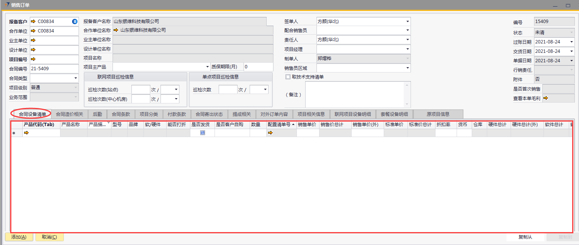The width and height of the screenshot is (579, 245).
Task: Click the orange arrow in 产品代码 cell
Action: (x=26, y=133)
